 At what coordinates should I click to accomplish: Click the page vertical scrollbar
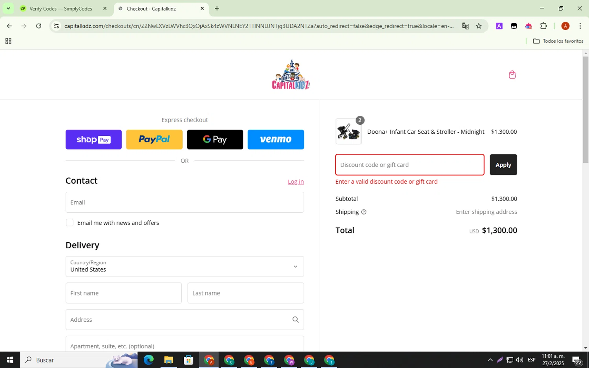[x=585, y=110]
